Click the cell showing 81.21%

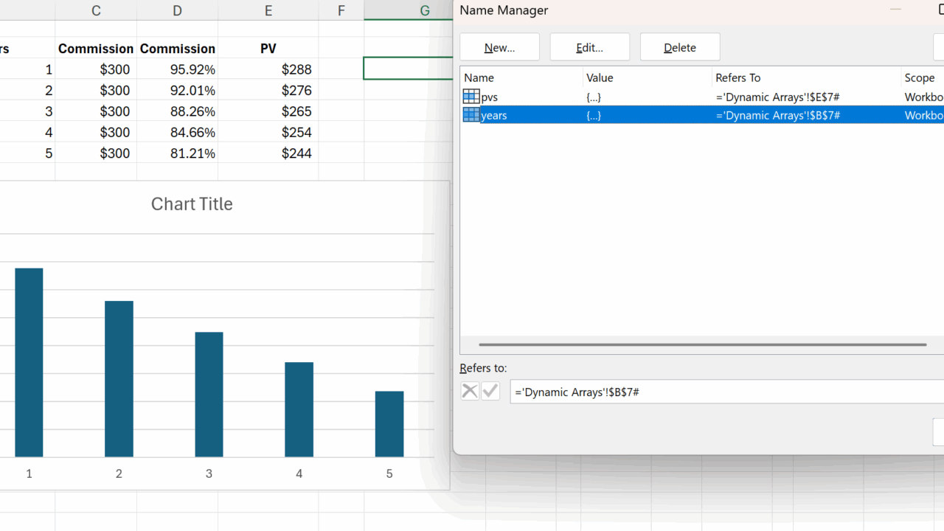pos(178,153)
